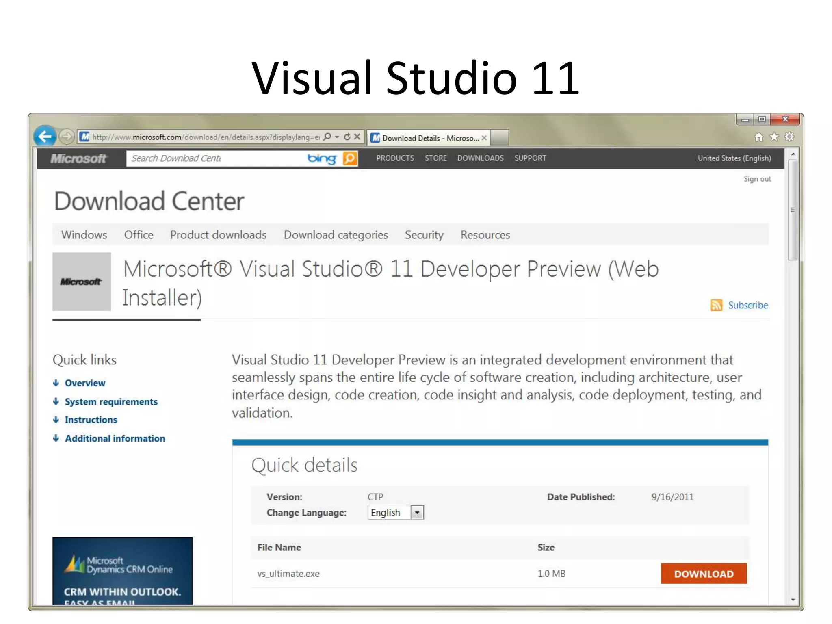The height and width of the screenshot is (624, 832).
Task: Click United States (English) locale link
Action: pyautogui.click(x=734, y=158)
